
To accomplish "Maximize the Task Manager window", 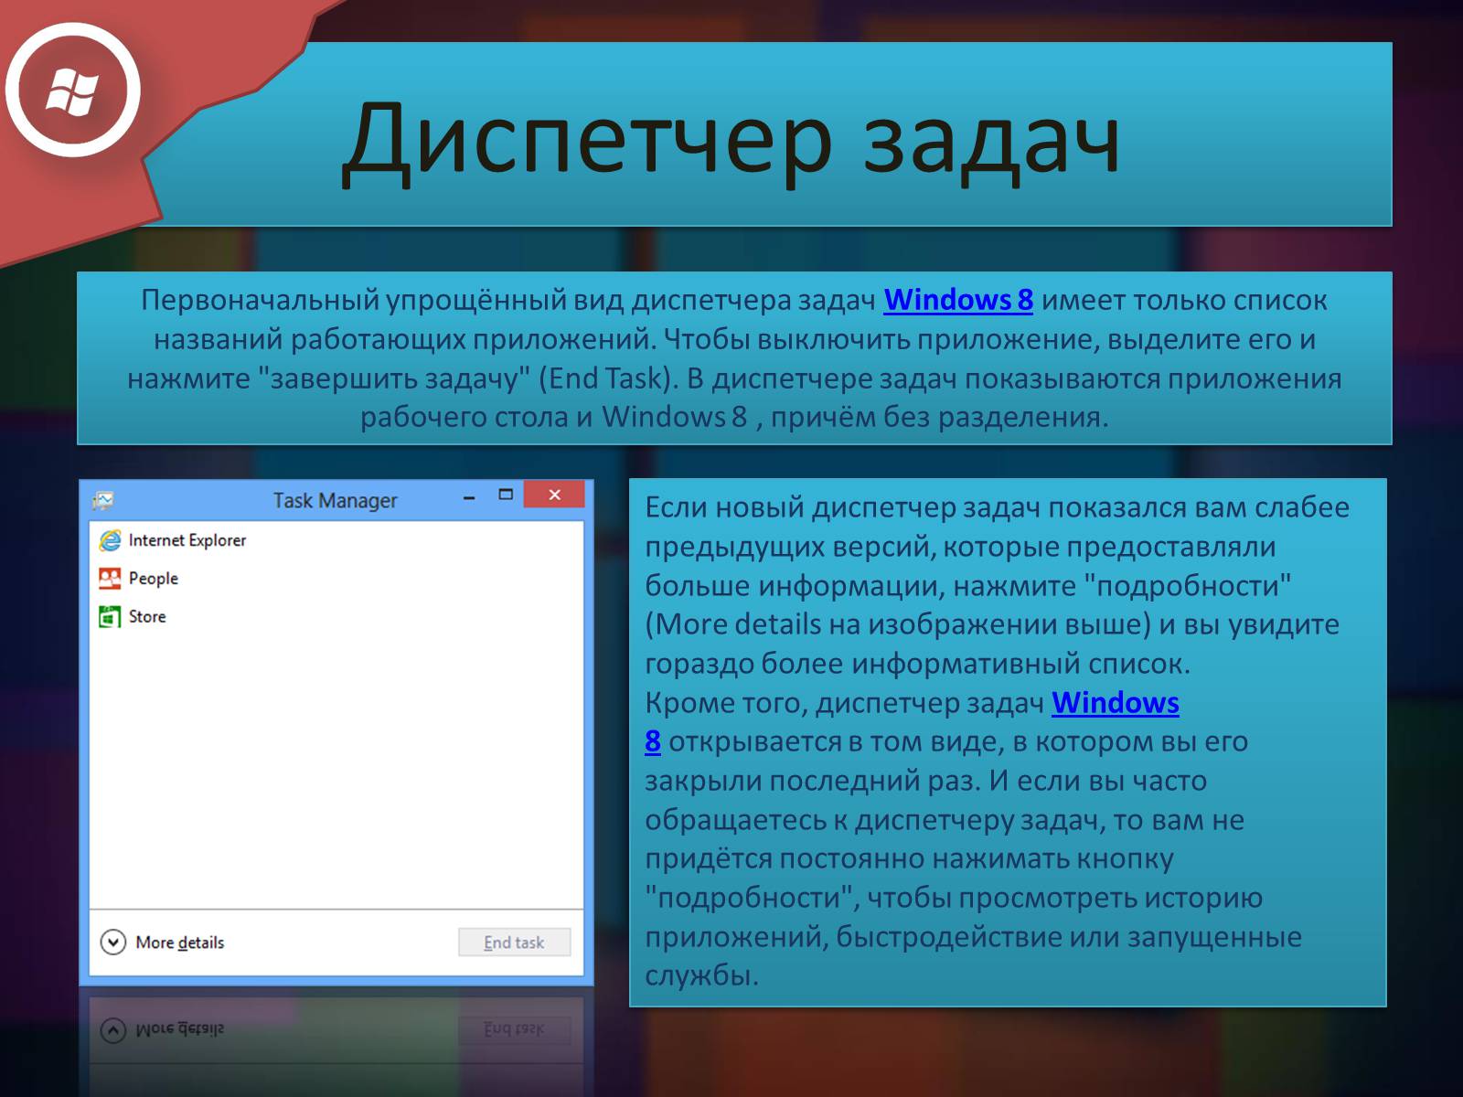I will [x=506, y=495].
